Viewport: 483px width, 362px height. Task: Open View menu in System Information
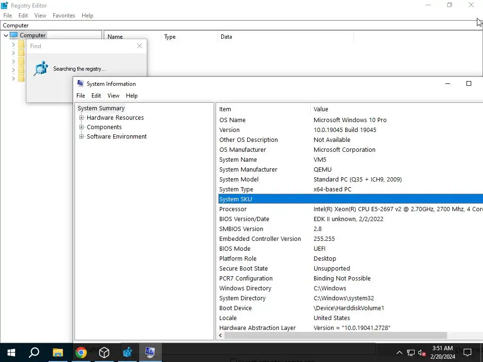pyautogui.click(x=113, y=96)
